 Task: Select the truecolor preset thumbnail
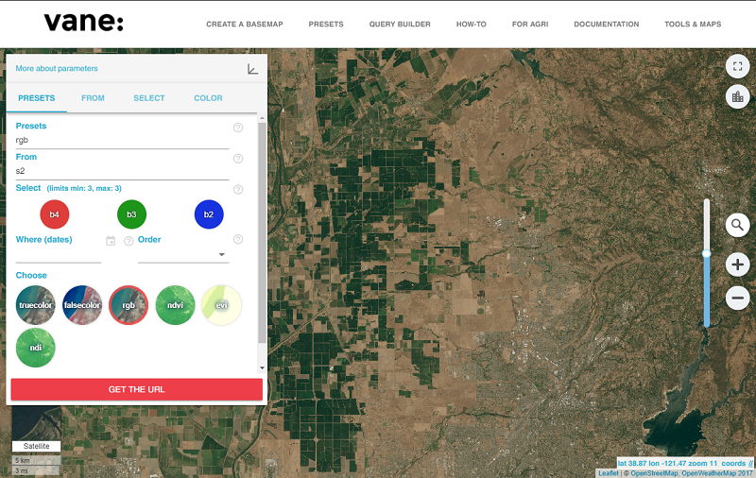pyautogui.click(x=36, y=305)
